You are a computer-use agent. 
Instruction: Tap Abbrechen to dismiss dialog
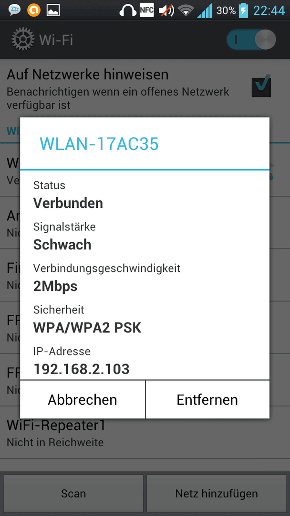[83, 399]
